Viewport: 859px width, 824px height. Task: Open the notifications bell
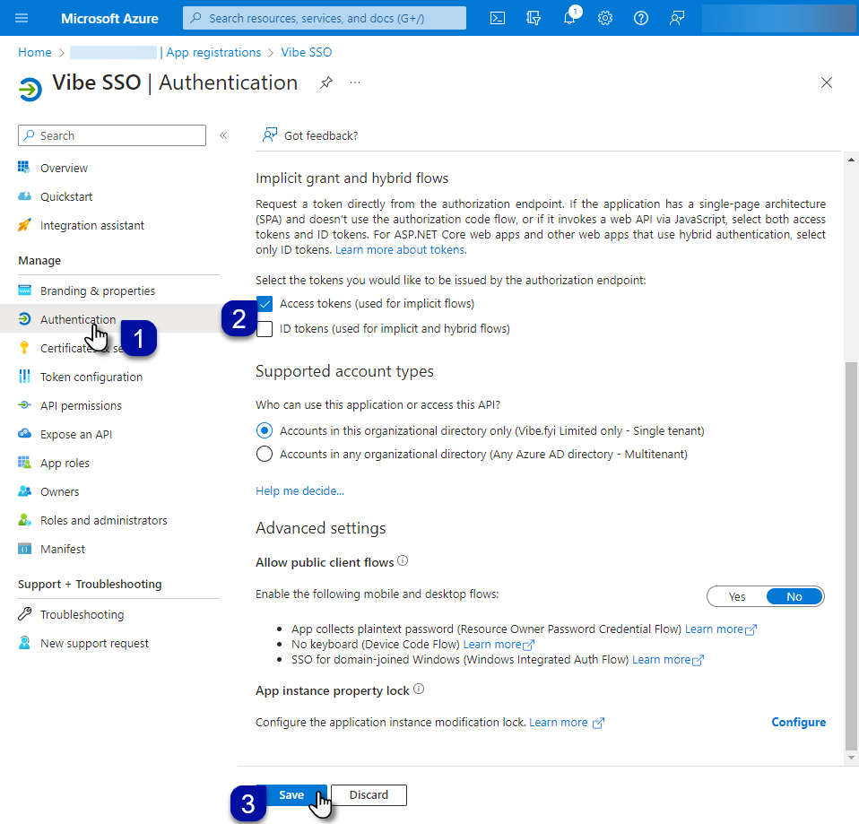click(569, 18)
